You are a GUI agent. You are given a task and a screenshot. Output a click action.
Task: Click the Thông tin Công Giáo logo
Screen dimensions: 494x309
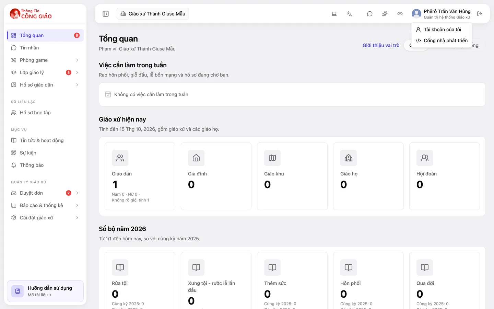pos(31,14)
